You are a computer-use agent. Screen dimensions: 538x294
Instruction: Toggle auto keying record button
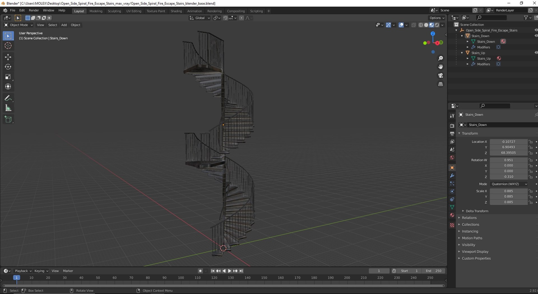point(200,271)
